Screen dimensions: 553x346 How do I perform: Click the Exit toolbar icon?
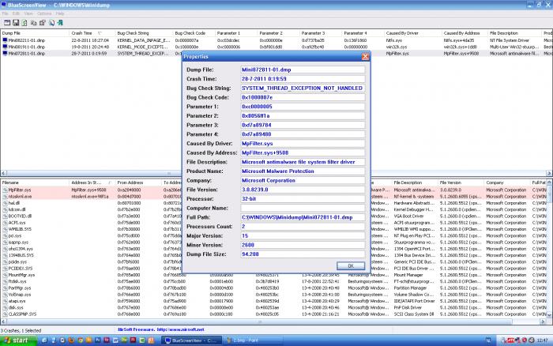point(60,23)
